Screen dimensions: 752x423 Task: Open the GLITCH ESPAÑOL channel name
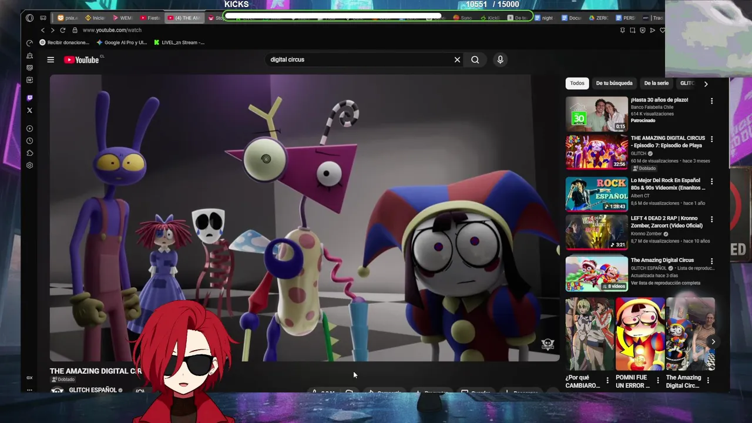pos(92,390)
